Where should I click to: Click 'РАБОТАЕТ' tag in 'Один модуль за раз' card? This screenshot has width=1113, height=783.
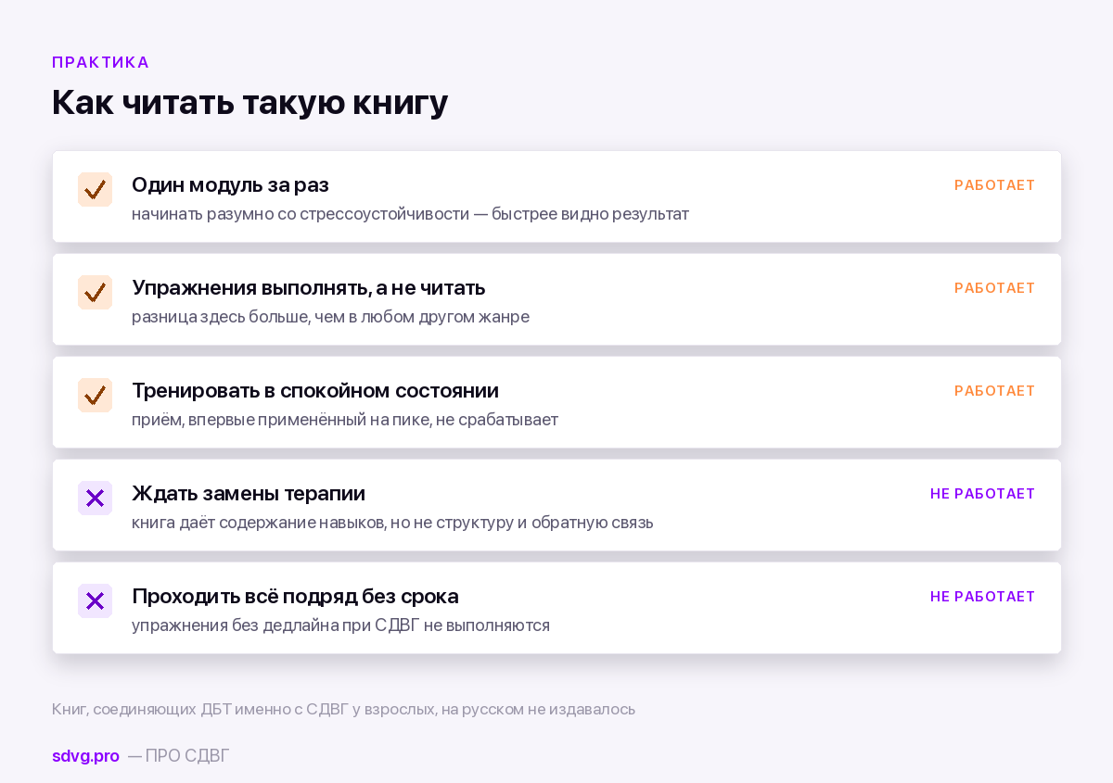pyautogui.click(x=994, y=185)
